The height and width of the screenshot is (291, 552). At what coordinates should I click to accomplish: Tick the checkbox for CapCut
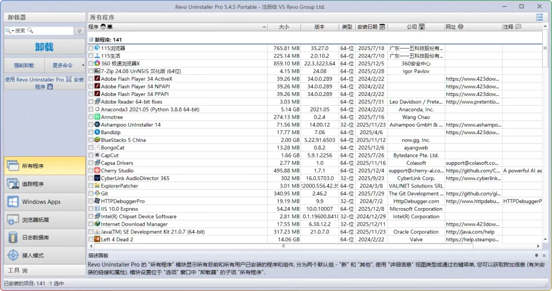[91, 155]
